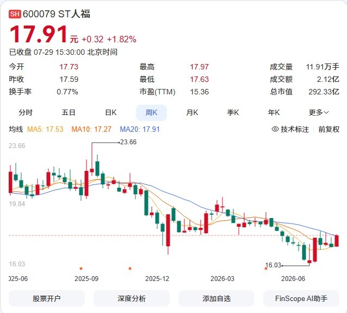347x313 pixels.
Task: Open the 月K chart tab
Action: click(192, 113)
